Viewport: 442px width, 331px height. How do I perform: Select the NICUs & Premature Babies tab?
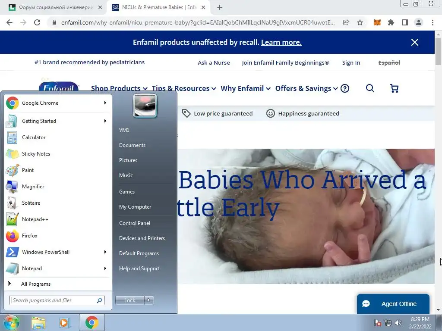click(x=158, y=8)
